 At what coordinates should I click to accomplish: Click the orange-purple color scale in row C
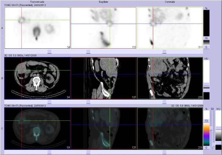point(206,134)
